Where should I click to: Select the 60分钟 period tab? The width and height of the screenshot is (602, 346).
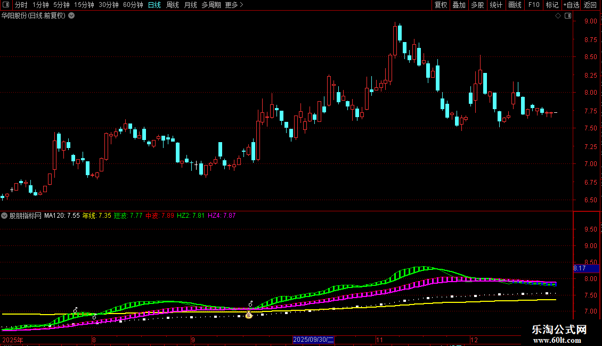tap(133, 5)
